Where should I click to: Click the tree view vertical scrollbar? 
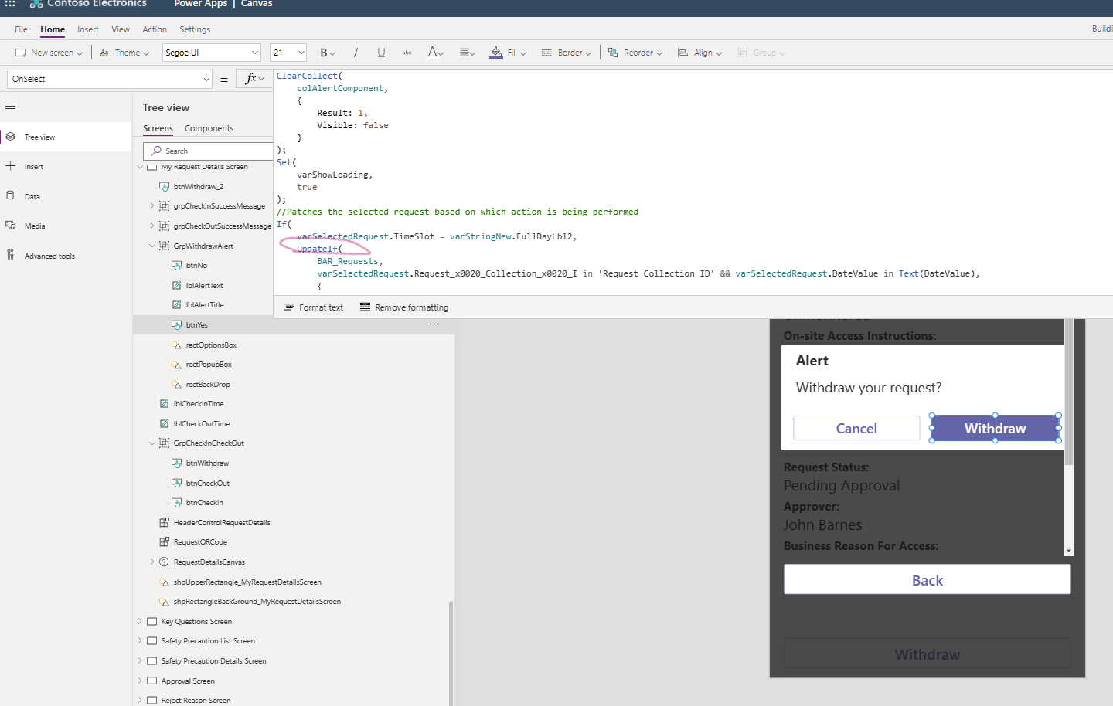[451, 653]
